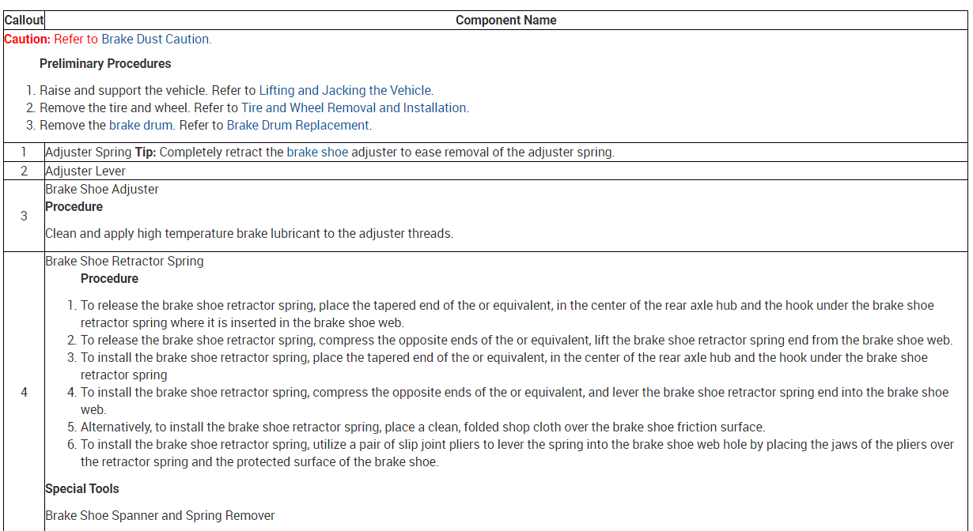Click the Component Name column header

pyautogui.click(x=505, y=20)
